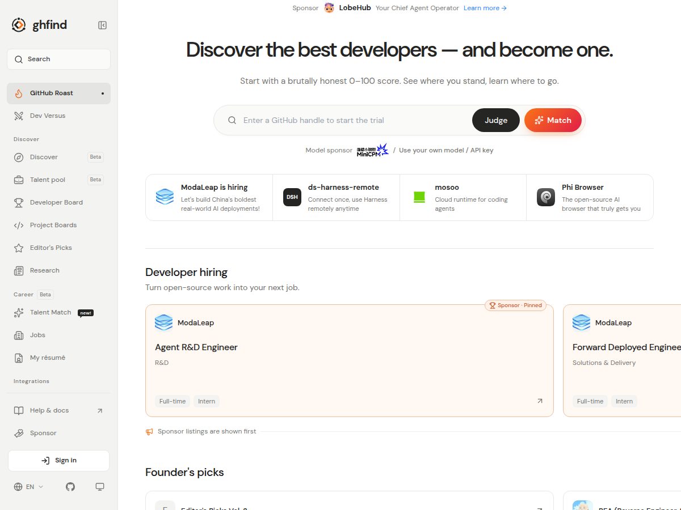Click the ghfind logo icon
Screen dimensions: 681x510
[19, 25]
